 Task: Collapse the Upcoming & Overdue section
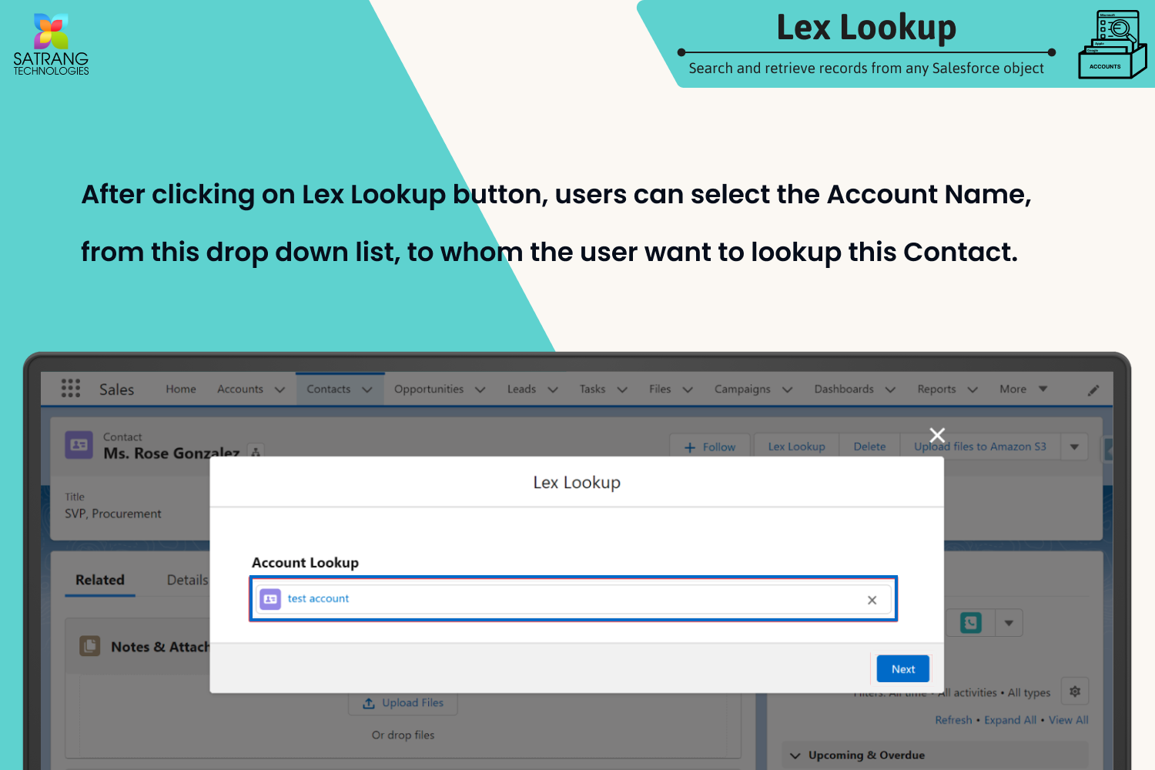pyautogui.click(x=795, y=755)
